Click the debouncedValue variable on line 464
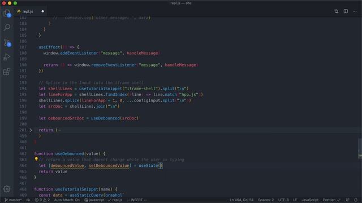The width and height of the screenshot is (362, 203). (67, 165)
